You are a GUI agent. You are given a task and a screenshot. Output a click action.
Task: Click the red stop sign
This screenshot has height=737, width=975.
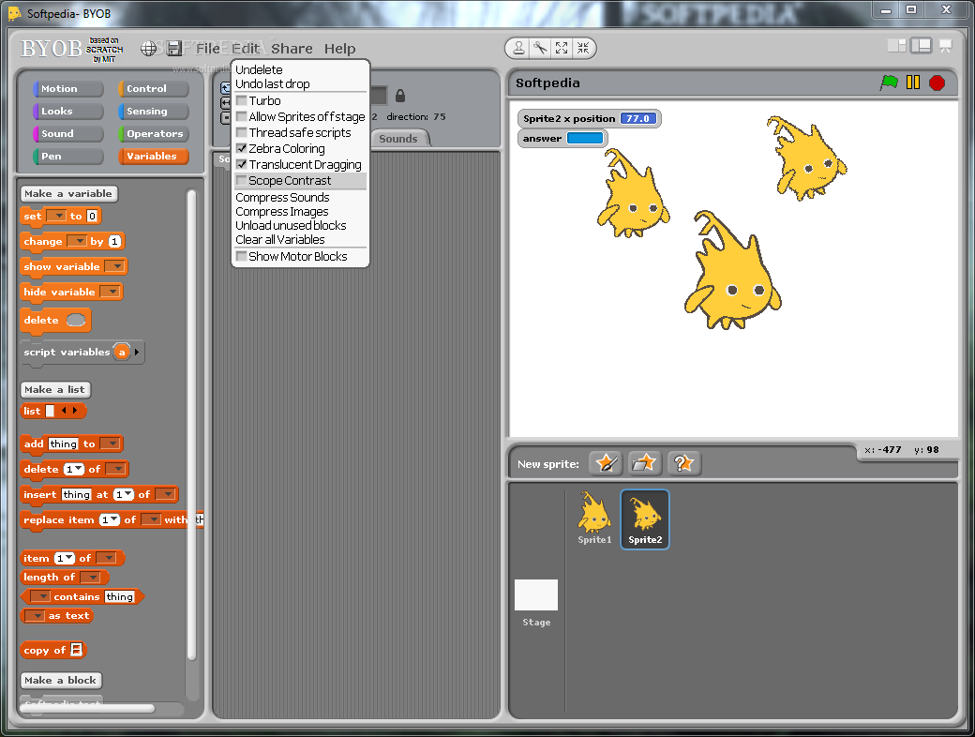coord(937,83)
